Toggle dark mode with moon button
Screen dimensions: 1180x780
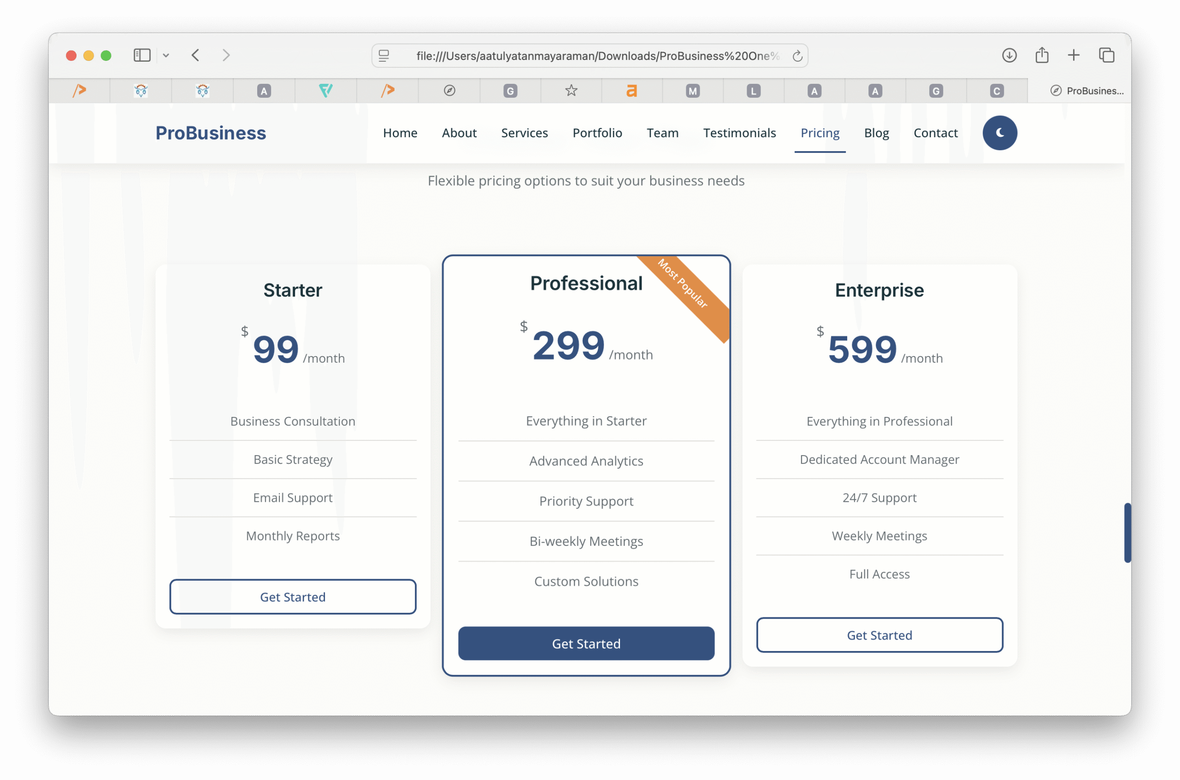[x=999, y=133]
